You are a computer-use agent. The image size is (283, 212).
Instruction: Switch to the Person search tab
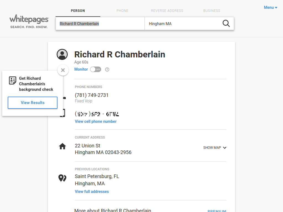click(x=78, y=11)
